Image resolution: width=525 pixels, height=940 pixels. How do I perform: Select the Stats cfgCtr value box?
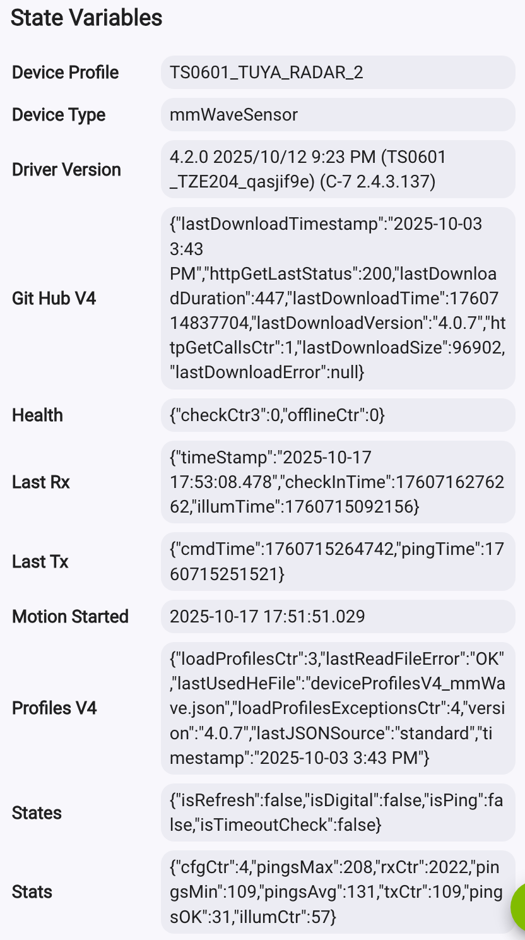click(338, 891)
